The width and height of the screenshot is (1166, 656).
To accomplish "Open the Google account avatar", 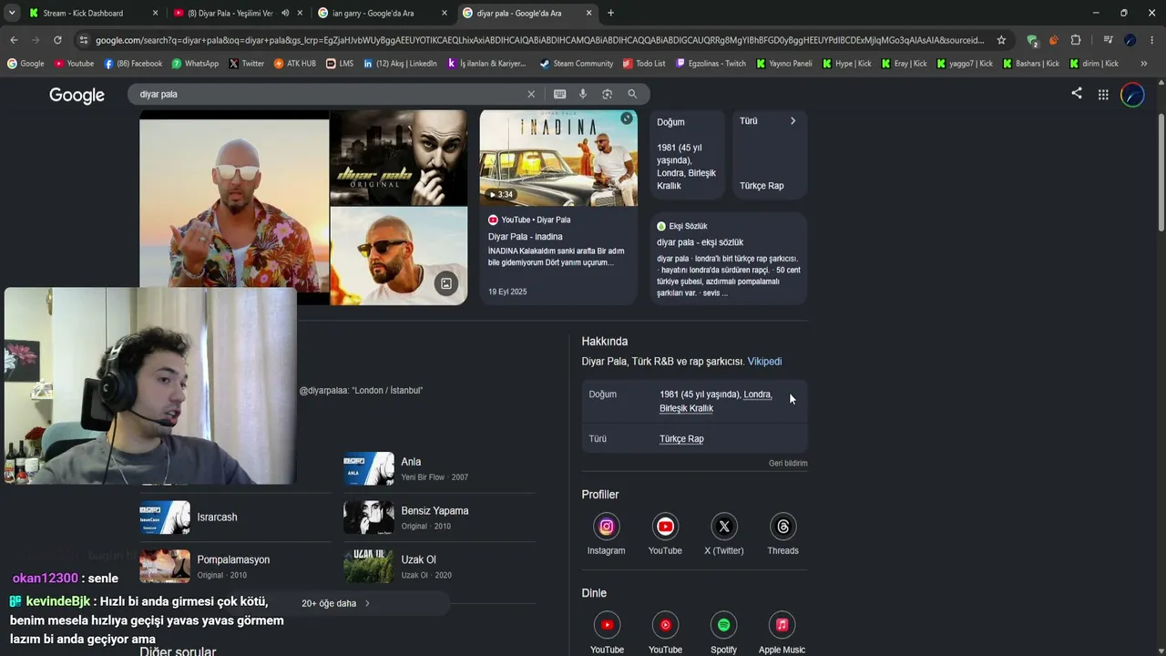I will [x=1132, y=95].
